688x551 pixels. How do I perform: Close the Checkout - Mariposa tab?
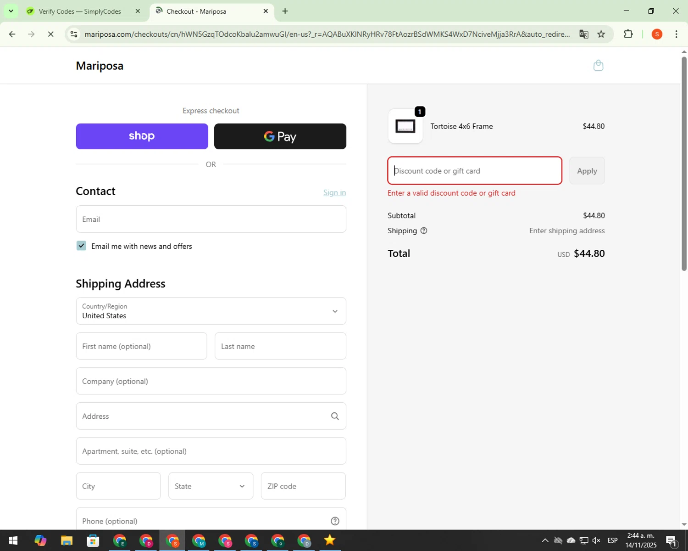pos(266,11)
